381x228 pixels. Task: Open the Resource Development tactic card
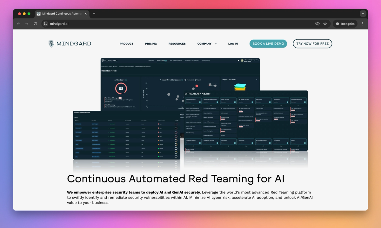[x=211, y=101]
